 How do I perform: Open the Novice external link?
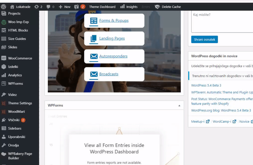point(246,122)
